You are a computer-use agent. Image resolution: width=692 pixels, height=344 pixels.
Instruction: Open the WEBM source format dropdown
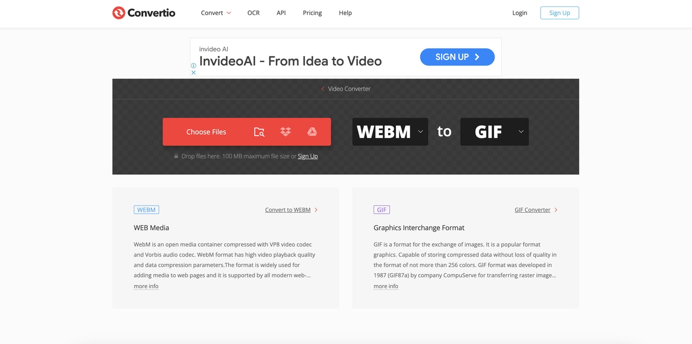pyautogui.click(x=390, y=131)
